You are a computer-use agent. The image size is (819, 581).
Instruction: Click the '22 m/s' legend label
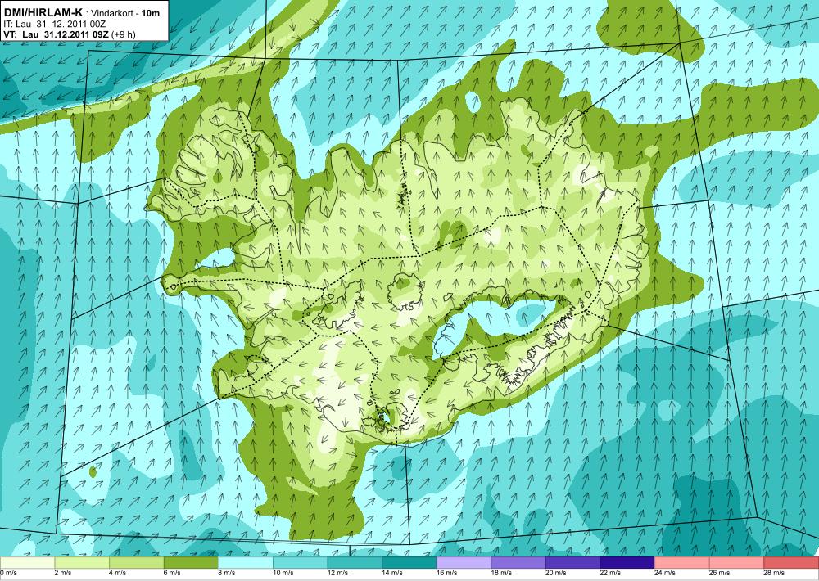coord(611,573)
